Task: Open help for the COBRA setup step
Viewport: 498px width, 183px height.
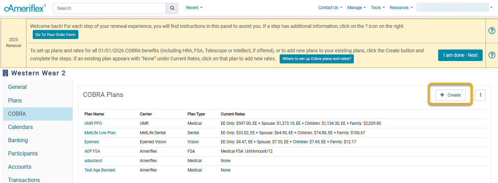Action: point(492,55)
